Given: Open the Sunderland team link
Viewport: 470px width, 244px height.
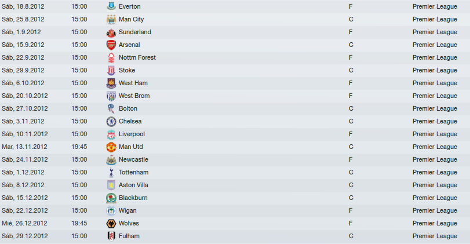Looking at the screenshot, I should (135, 32).
